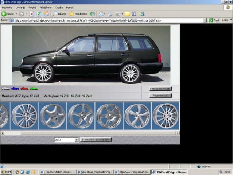This screenshot has height=175, width=233.
Task: Choose the blue car color icon
Action: [x=15, y=89]
